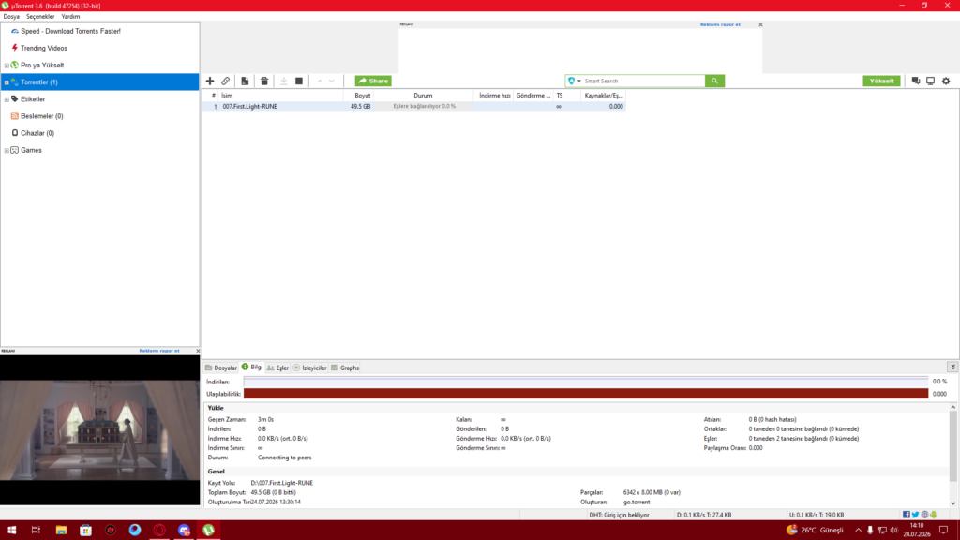Click the Add Torrent from URL link icon
This screenshot has height=540, width=960.
(x=225, y=81)
